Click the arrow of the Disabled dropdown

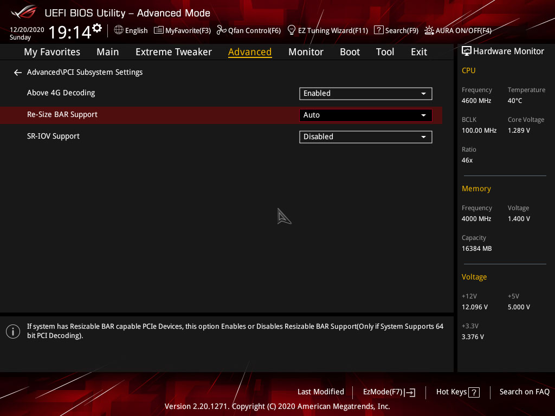coord(423,137)
